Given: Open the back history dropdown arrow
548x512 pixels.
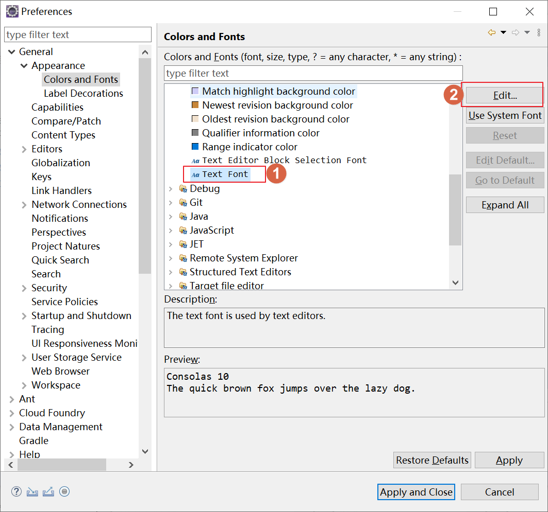Looking at the screenshot, I should click(503, 33).
